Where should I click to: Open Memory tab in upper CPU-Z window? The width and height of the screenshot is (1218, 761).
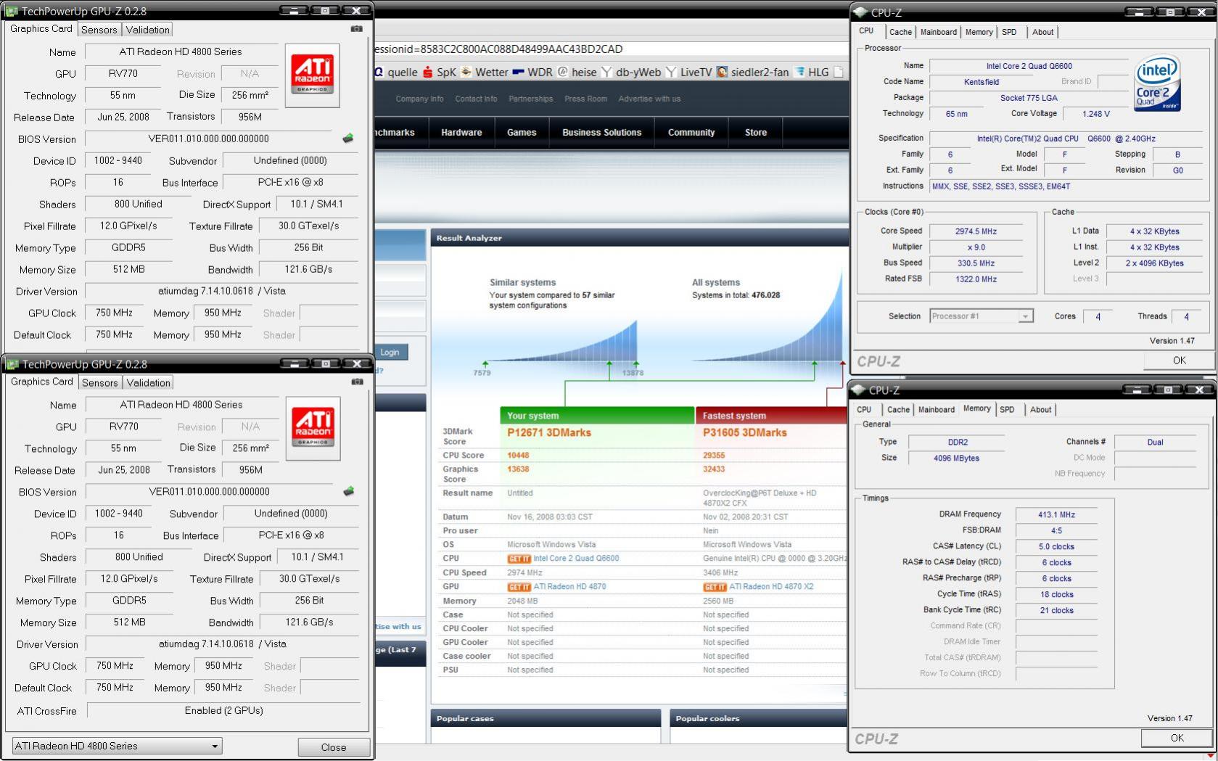coord(979,32)
